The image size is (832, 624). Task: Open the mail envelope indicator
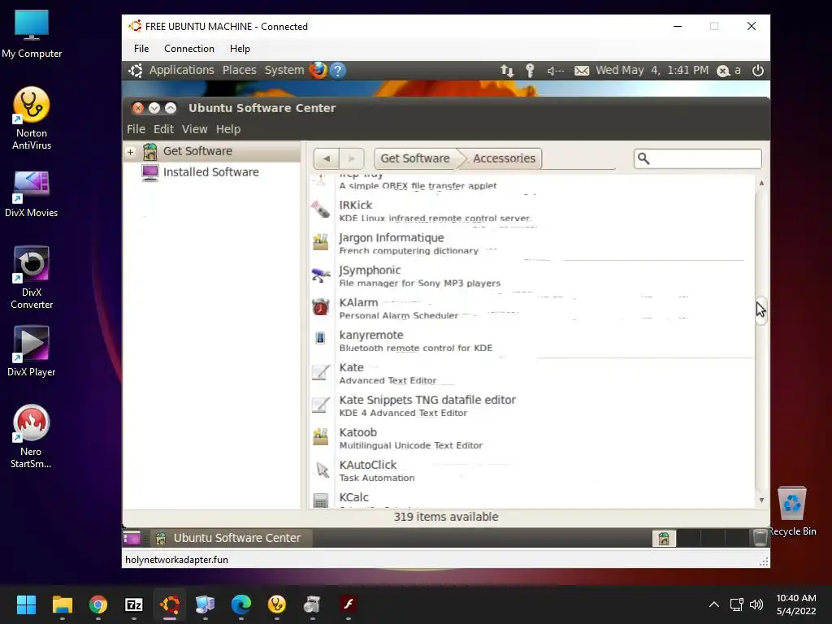click(582, 71)
